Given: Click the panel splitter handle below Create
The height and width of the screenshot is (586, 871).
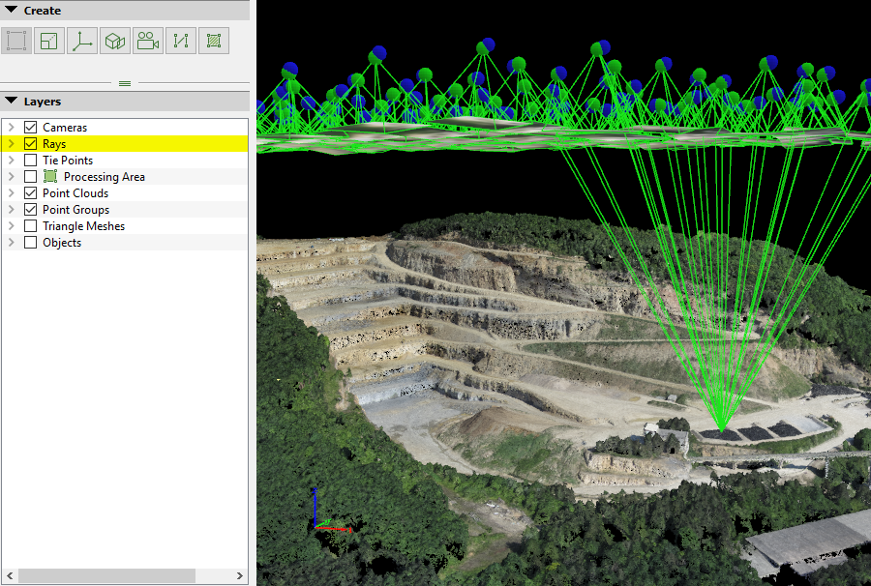Looking at the screenshot, I should point(124,84).
